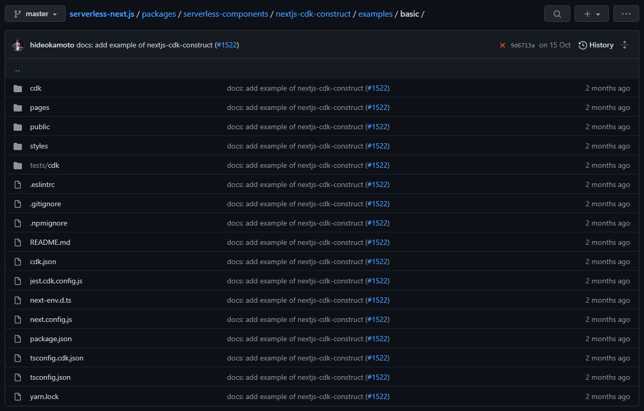644x411 pixels.
Task: Click the serverless-next.js breadcrumb link
Action: pos(102,14)
